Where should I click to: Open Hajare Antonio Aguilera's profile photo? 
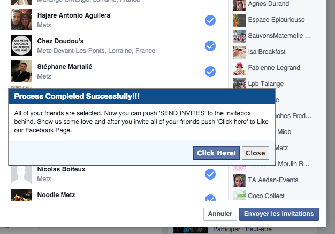click(x=21, y=20)
